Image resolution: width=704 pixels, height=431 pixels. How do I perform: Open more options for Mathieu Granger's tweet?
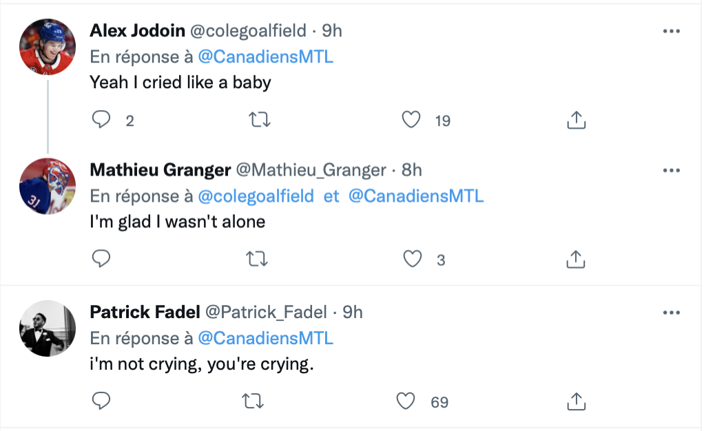pyautogui.click(x=671, y=170)
